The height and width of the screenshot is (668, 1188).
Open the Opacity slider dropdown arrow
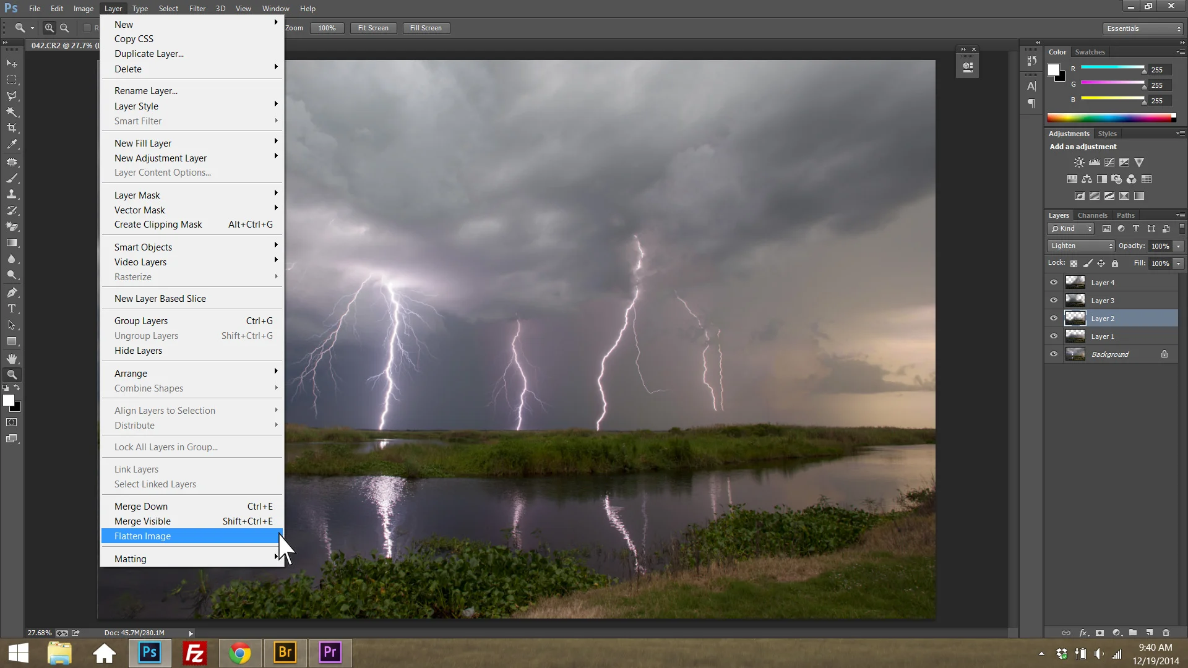coord(1179,246)
